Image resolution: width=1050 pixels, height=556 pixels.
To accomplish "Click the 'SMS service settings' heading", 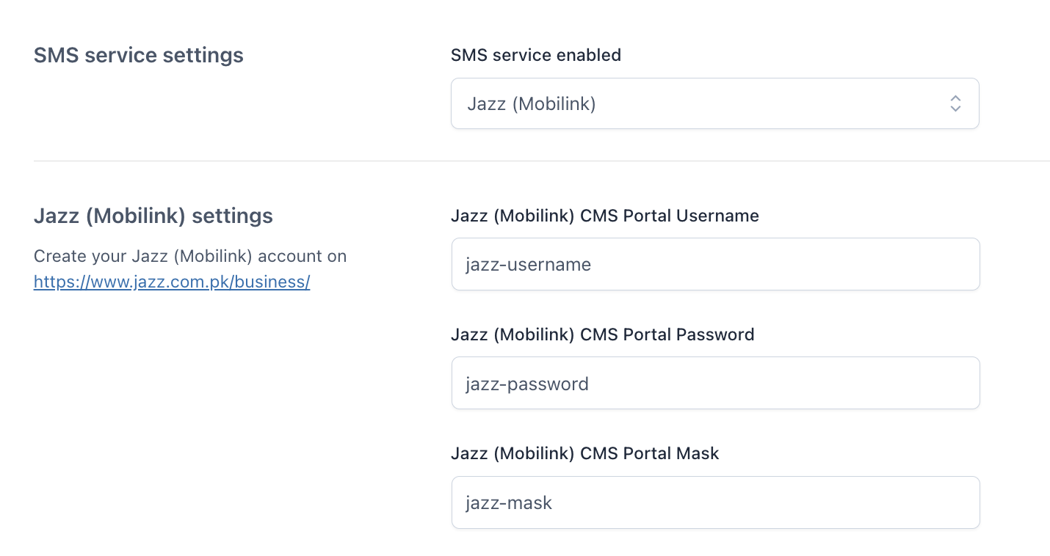I will (x=139, y=55).
